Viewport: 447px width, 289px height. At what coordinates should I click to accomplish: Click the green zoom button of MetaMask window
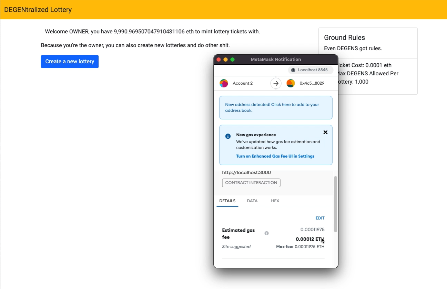232,60
